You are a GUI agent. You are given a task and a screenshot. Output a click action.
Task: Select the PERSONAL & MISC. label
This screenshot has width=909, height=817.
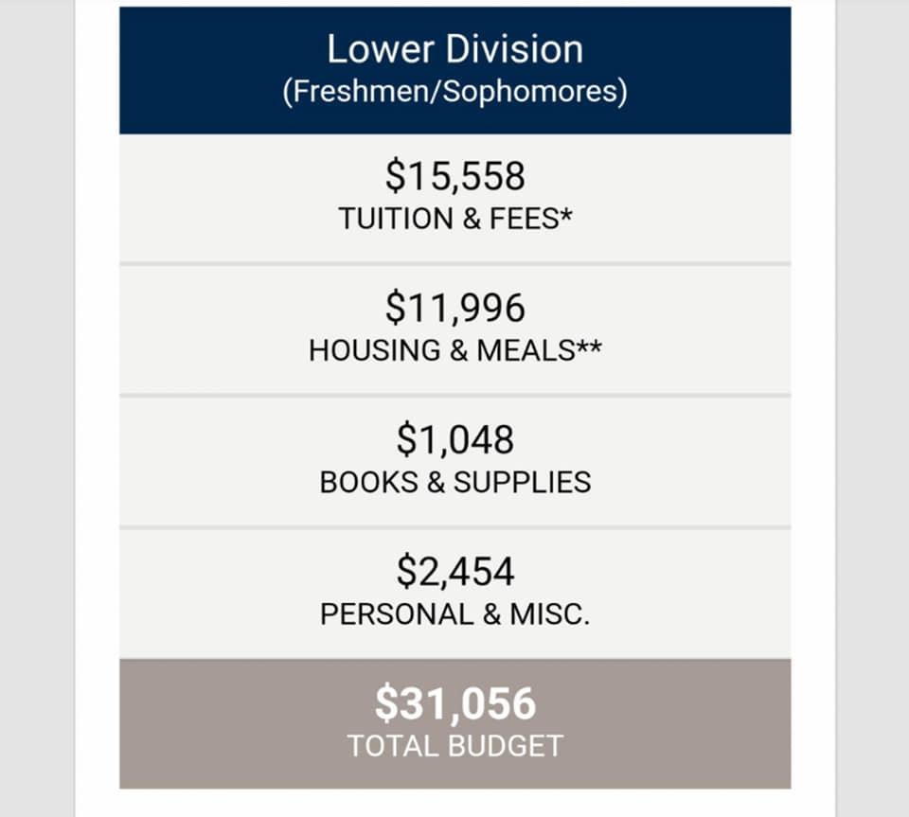[x=455, y=614]
